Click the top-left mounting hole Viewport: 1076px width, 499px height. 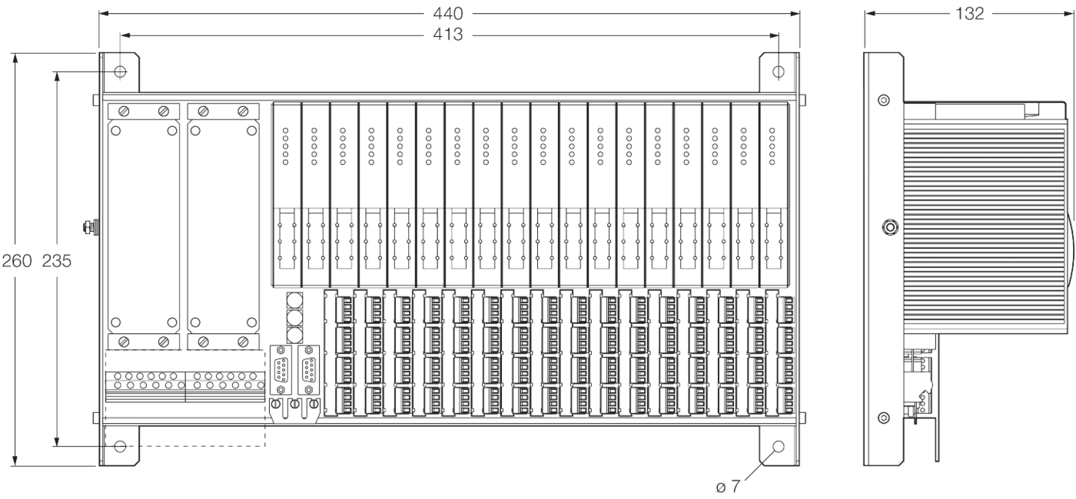coord(120,72)
